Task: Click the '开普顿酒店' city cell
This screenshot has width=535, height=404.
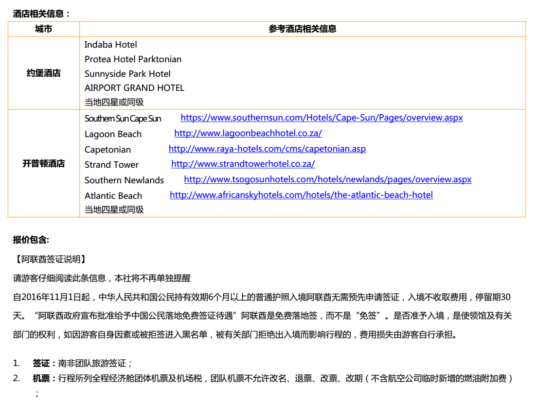Action: pyautogui.click(x=44, y=163)
